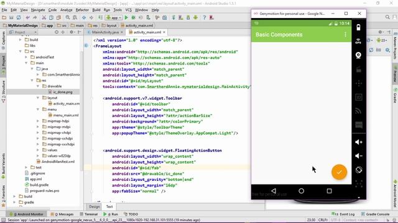Click the Cut scissors icon
The width and height of the screenshot is (398, 223).
coord(44,17)
